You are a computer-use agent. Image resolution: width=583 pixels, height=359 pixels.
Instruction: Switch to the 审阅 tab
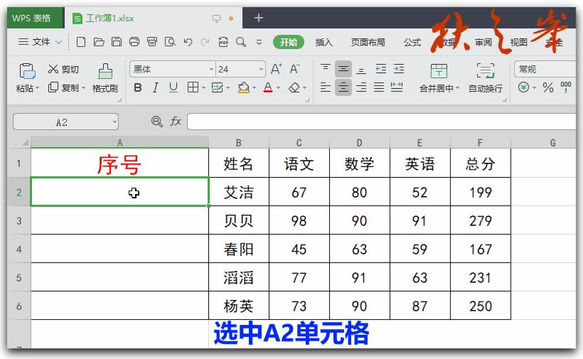pyautogui.click(x=483, y=43)
